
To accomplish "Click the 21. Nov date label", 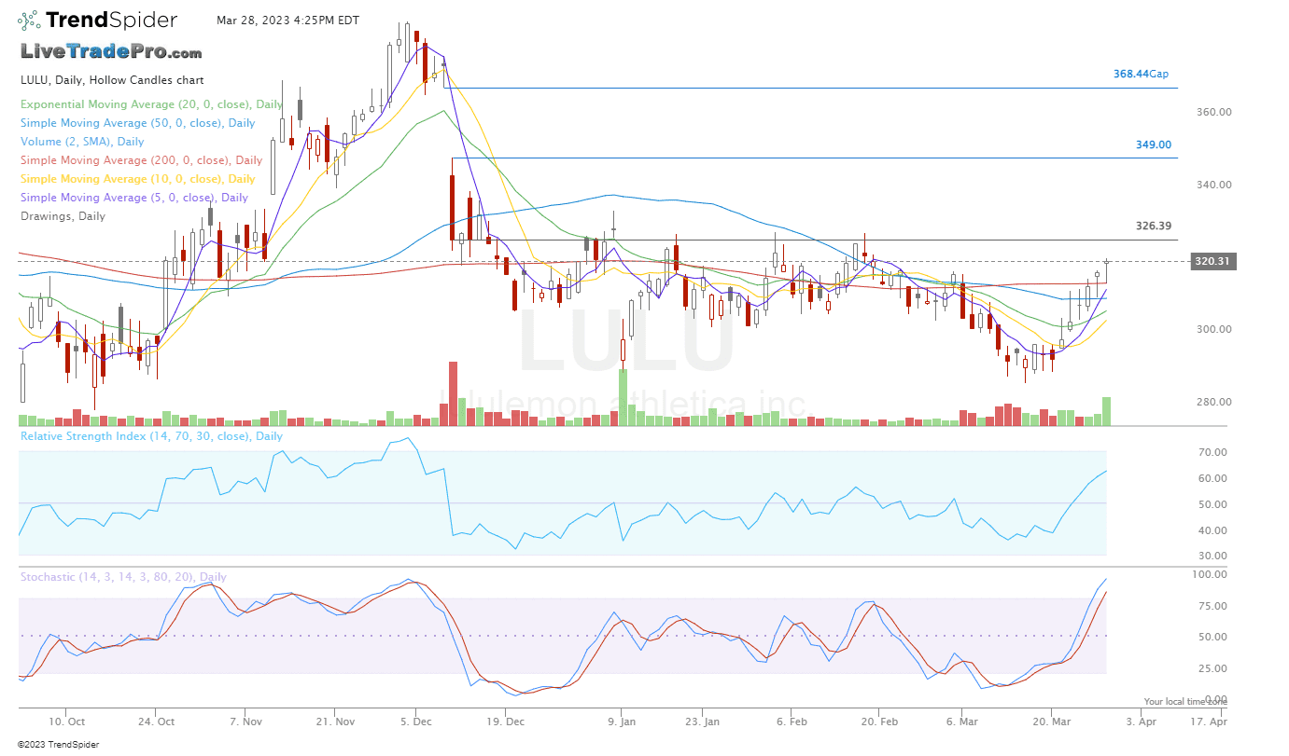I will pyautogui.click(x=336, y=722).
